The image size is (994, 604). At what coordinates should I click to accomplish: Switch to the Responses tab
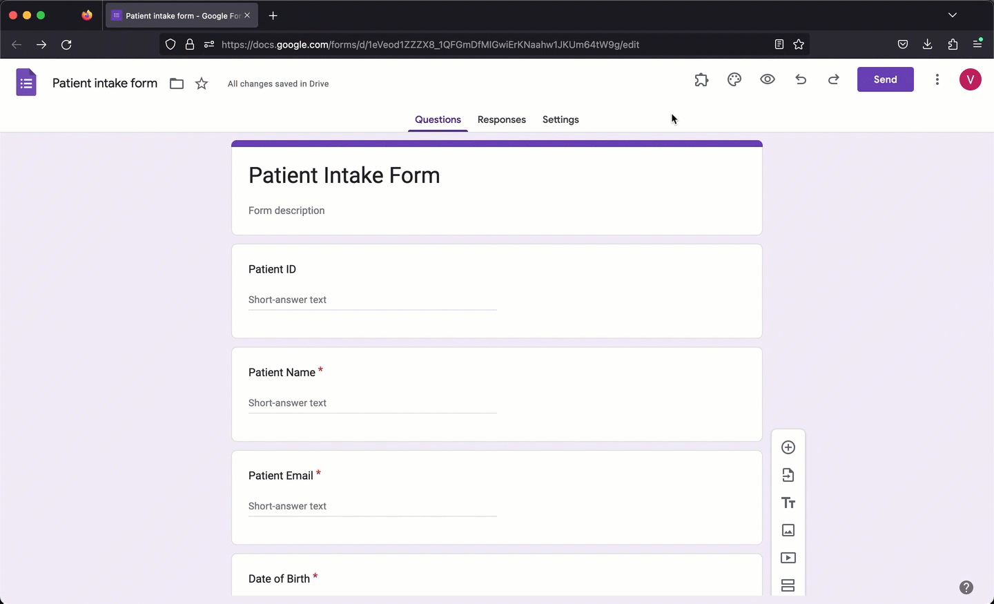501,119
